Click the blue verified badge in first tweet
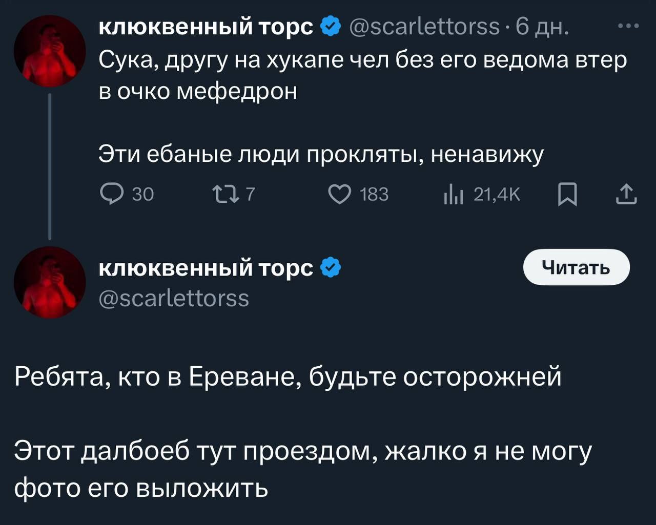Image resolution: width=656 pixels, height=525 pixels. (330, 27)
